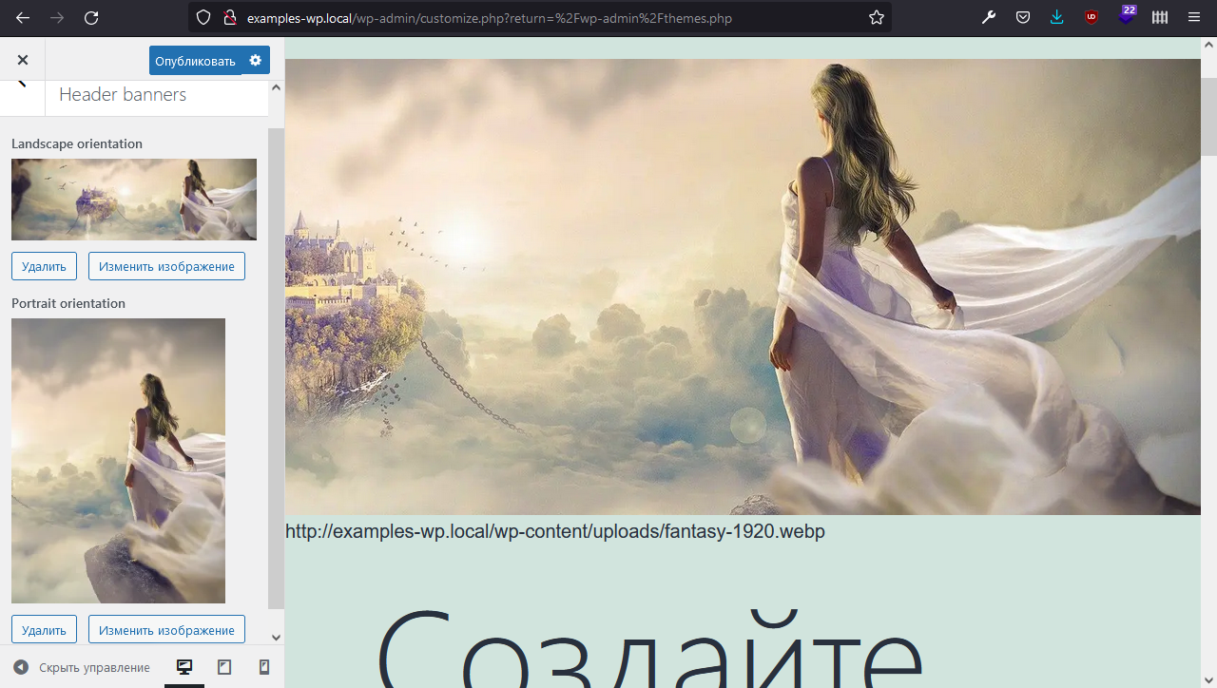Switch to tablet preview mode

[x=224, y=667]
